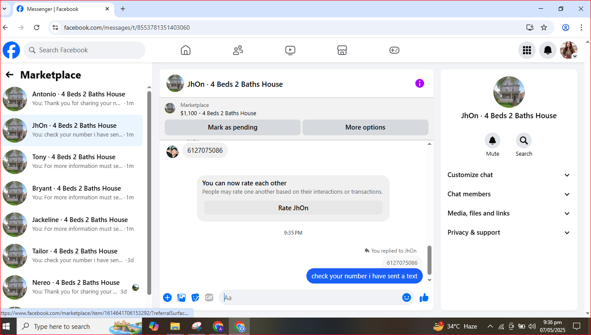The image size is (591, 335).
Task: Attach a file using photo icon
Action: tap(181, 297)
